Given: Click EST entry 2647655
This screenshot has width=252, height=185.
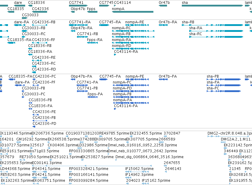Looking at the screenshot, I should [x=172, y=163].
